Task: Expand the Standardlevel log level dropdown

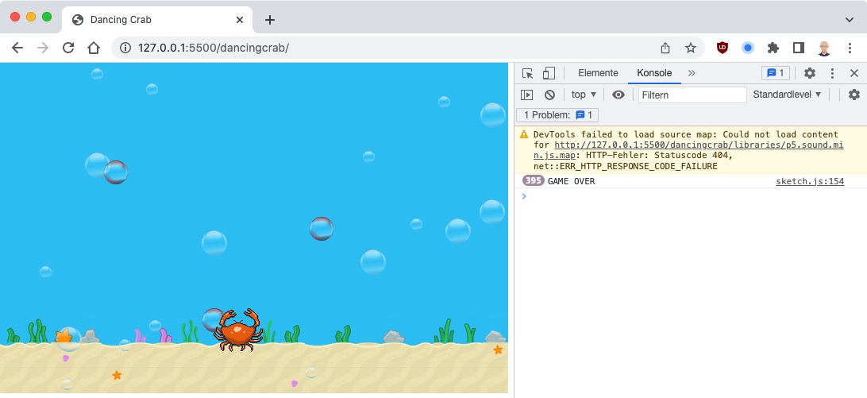Action: [787, 95]
